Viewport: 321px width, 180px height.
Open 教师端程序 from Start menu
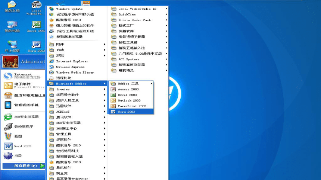point(24,126)
